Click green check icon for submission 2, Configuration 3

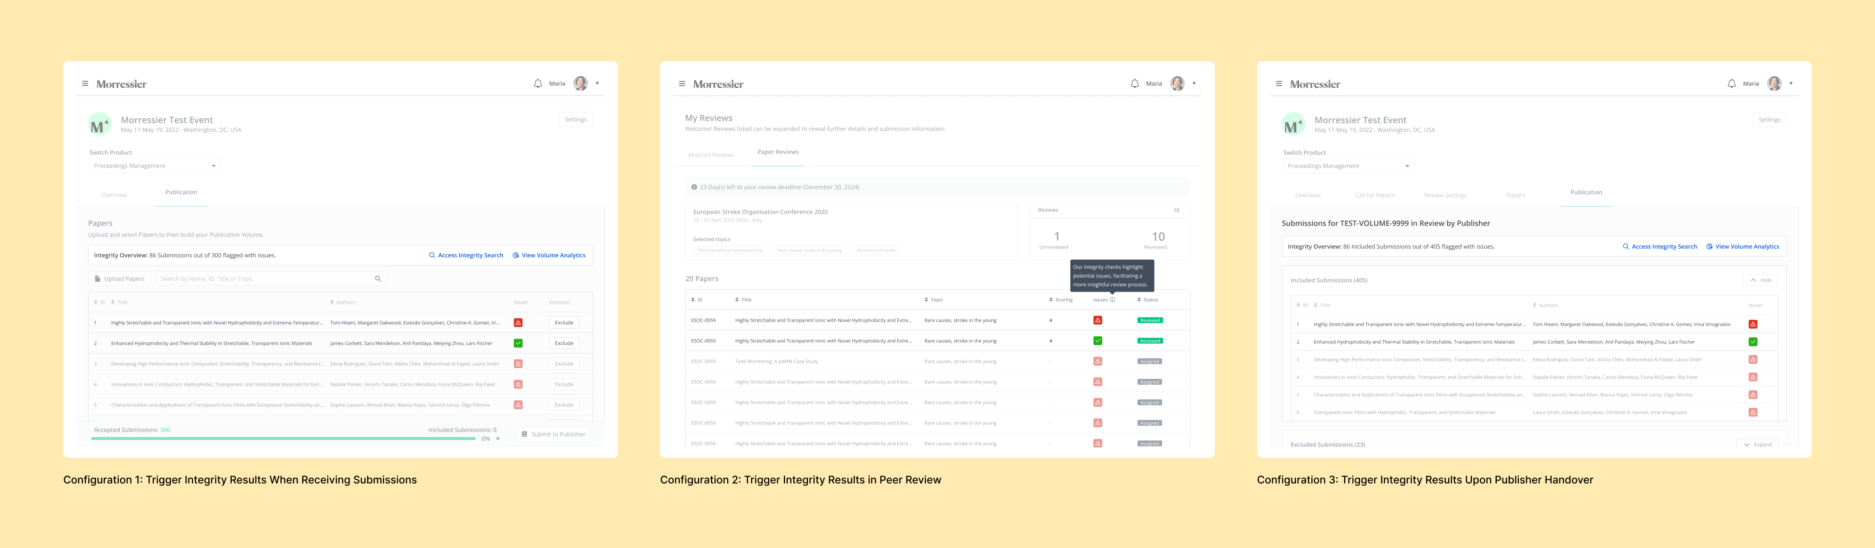(1753, 342)
